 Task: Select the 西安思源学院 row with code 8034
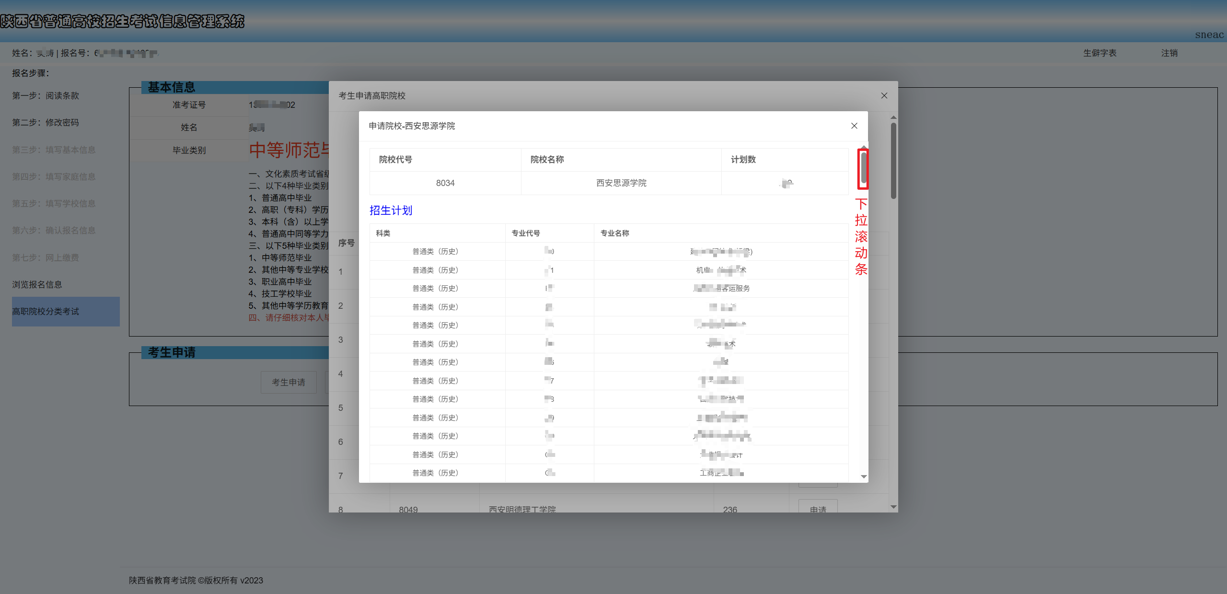(x=621, y=183)
